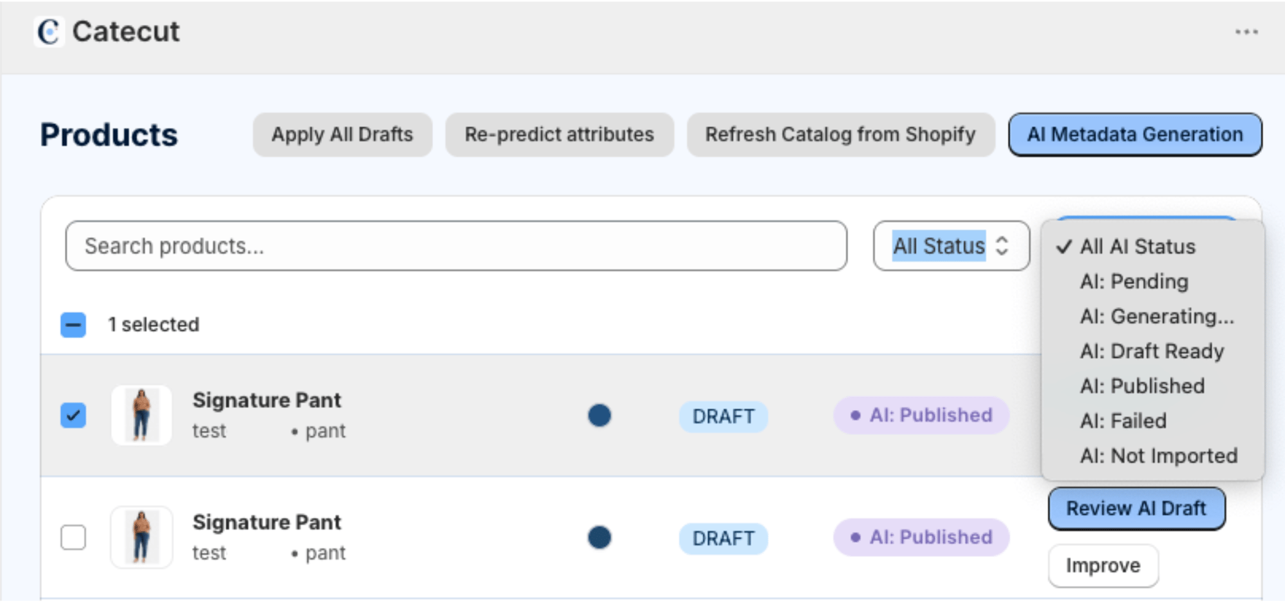Check the second Signature Pant row checkbox
The image size is (1285, 613).
point(73,537)
